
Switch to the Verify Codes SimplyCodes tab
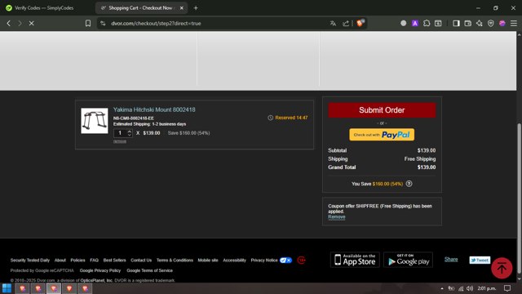coord(44,7)
